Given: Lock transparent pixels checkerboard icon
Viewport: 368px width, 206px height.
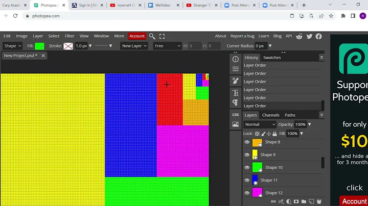Looking at the screenshot, I should coord(257,134).
